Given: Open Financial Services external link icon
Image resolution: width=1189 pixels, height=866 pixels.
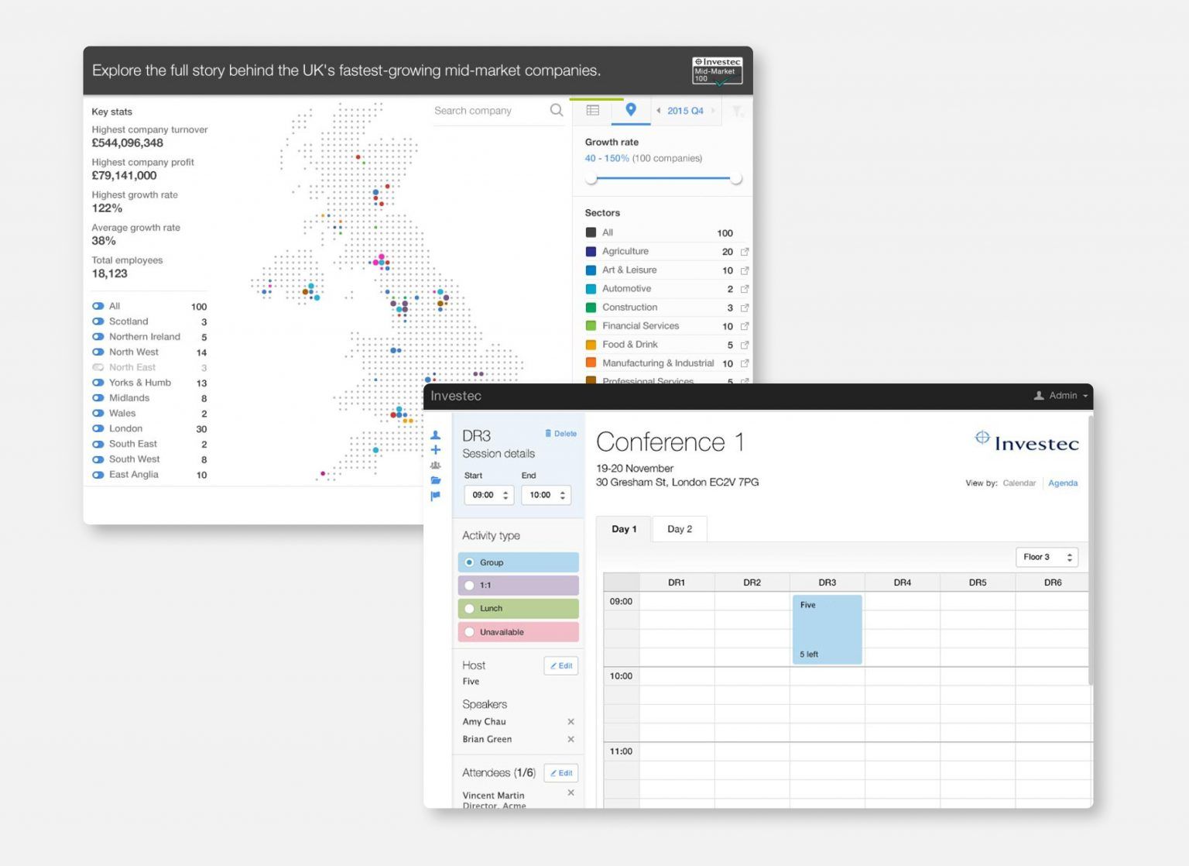Looking at the screenshot, I should [x=745, y=326].
